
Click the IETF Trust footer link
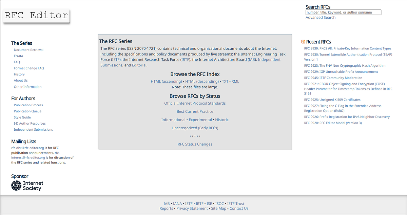coord(236,204)
